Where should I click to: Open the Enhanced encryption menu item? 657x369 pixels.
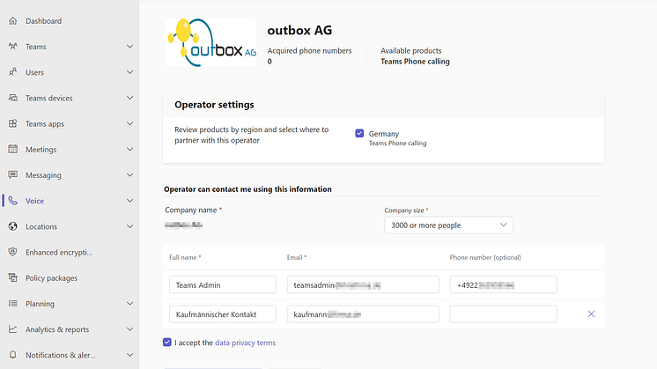click(x=59, y=253)
